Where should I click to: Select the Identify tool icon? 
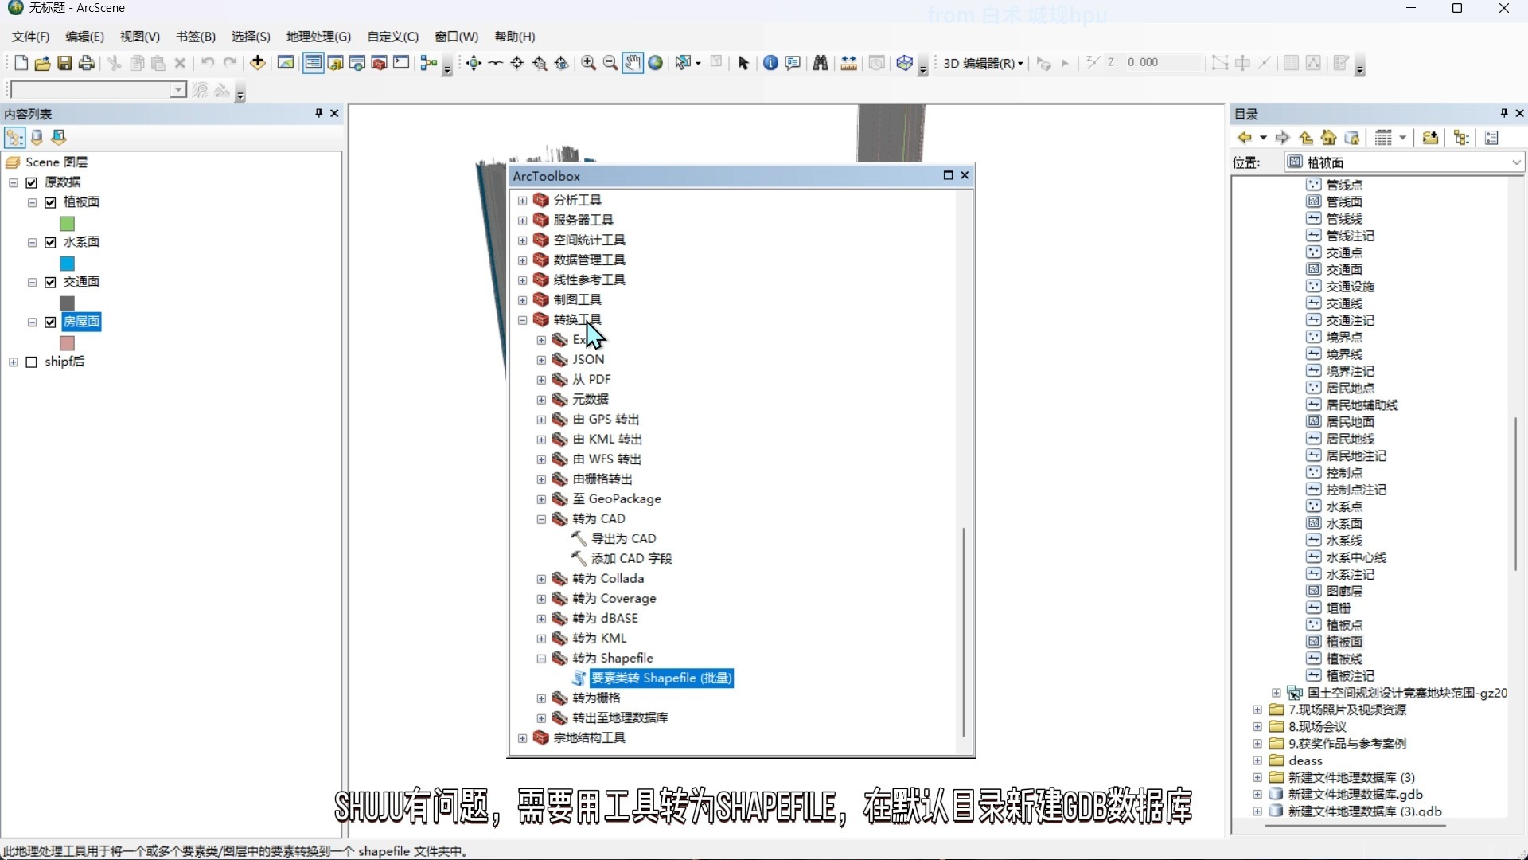(770, 63)
